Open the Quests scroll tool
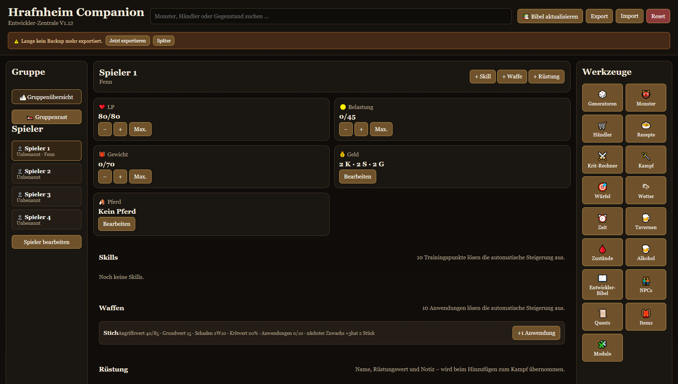This screenshot has height=384, width=678. 602,317
